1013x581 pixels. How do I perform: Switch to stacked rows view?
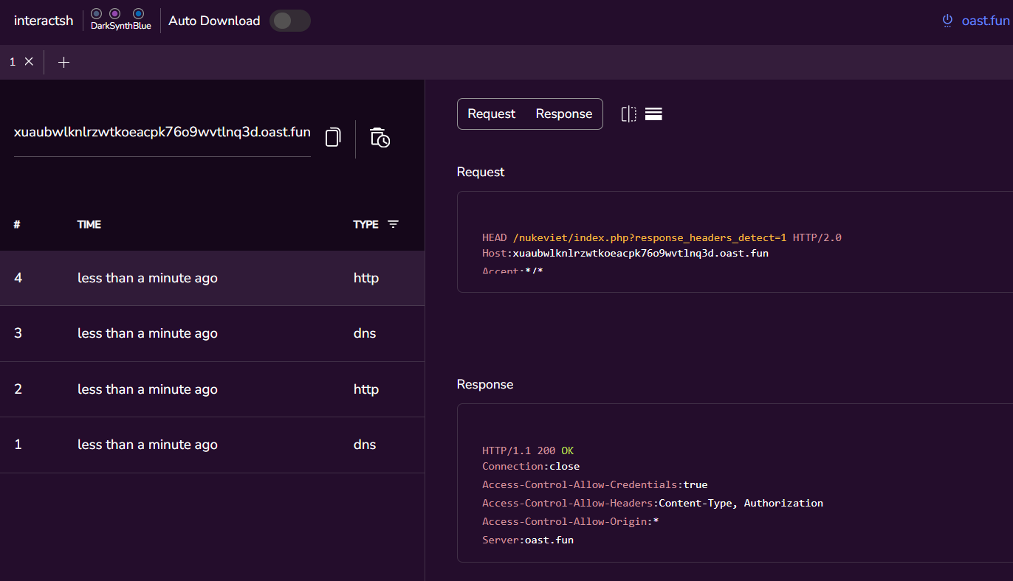pos(653,114)
